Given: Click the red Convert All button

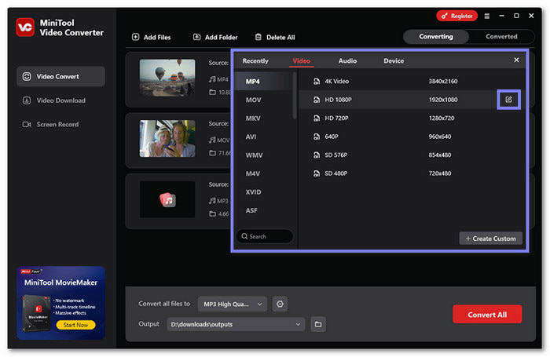Looking at the screenshot, I should pos(486,314).
